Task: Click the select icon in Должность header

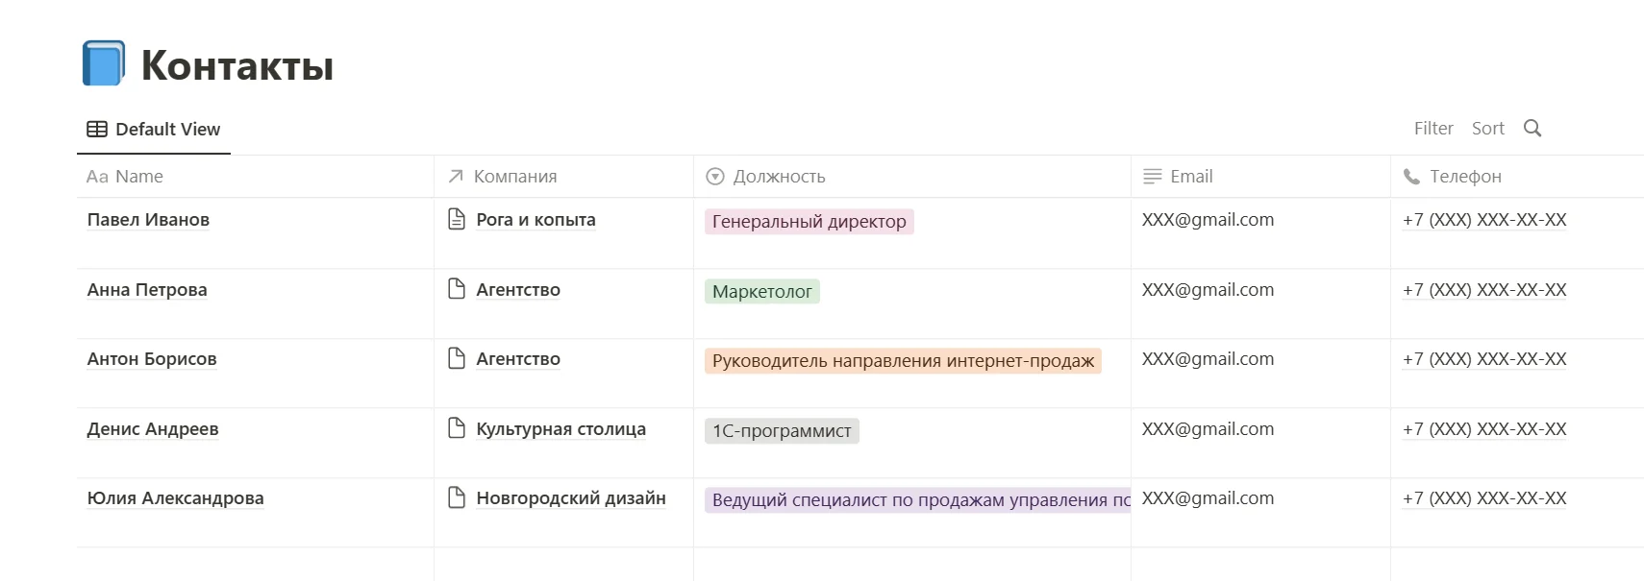Action: click(x=714, y=177)
